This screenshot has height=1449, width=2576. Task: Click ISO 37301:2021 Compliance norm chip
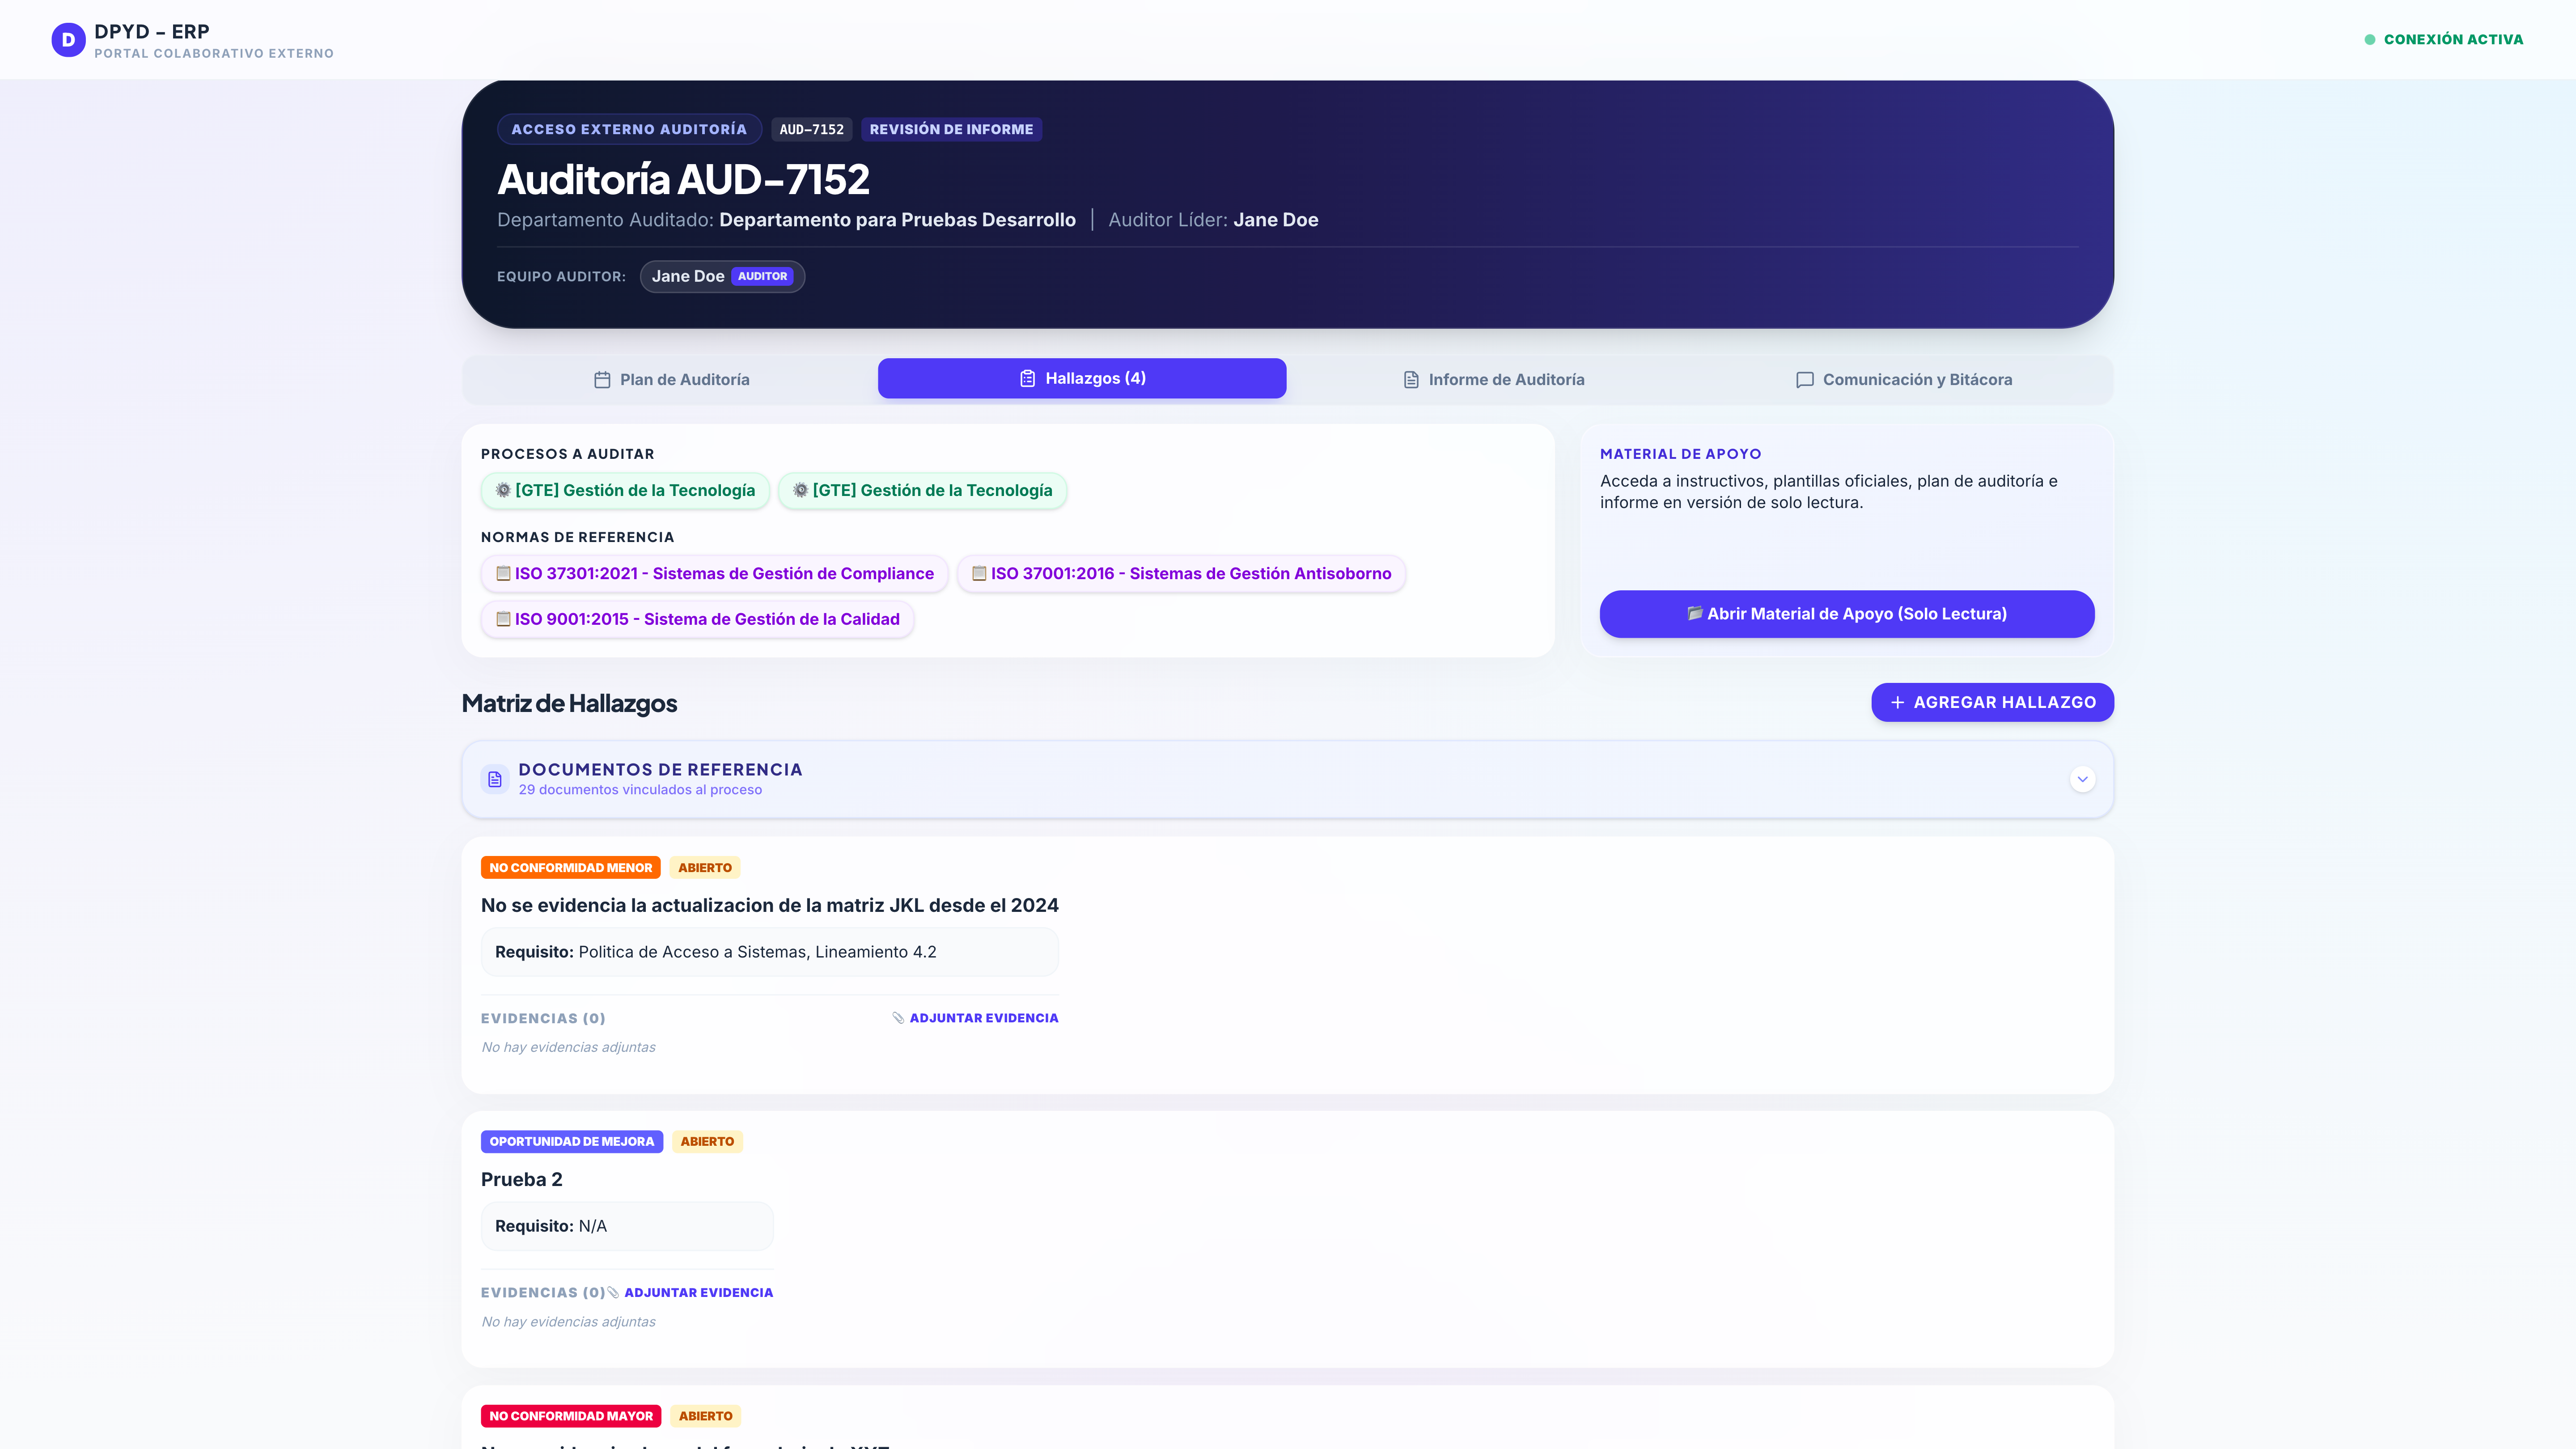point(714,573)
